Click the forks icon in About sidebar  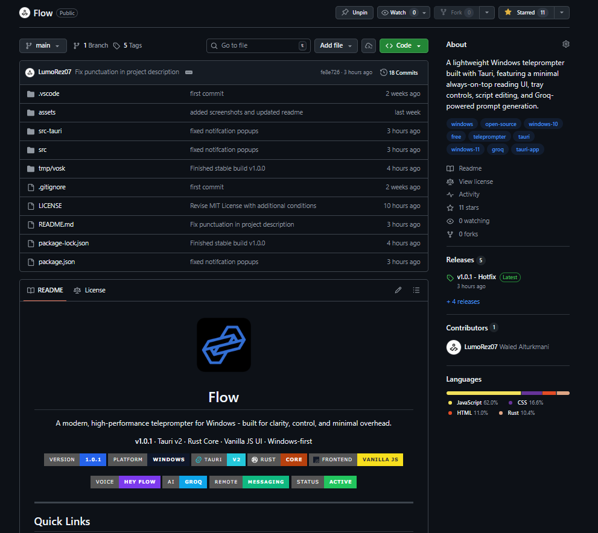(450, 235)
